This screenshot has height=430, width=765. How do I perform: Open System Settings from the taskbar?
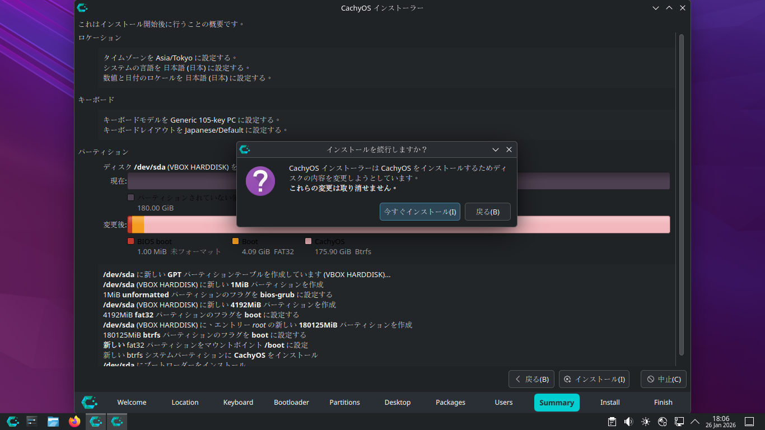[32, 422]
